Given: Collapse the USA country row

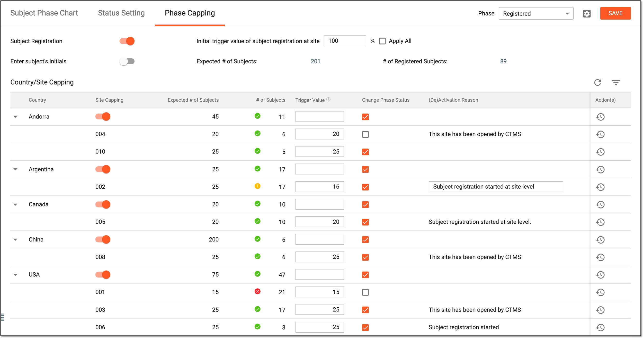Looking at the screenshot, I should tap(15, 275).
